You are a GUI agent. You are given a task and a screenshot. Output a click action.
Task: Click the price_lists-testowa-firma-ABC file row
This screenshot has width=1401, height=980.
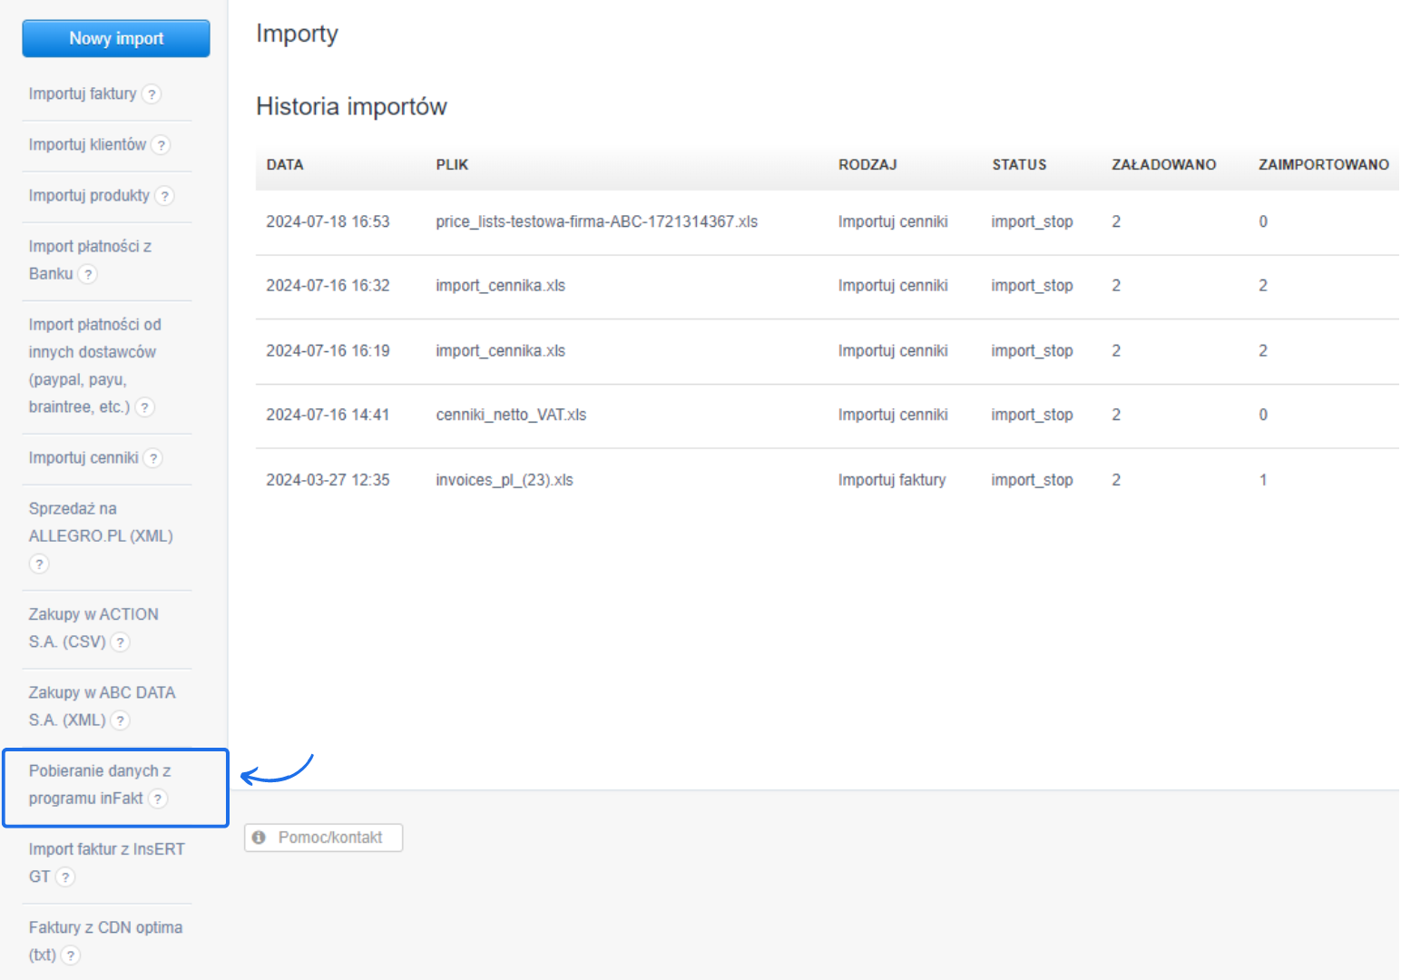596,221
